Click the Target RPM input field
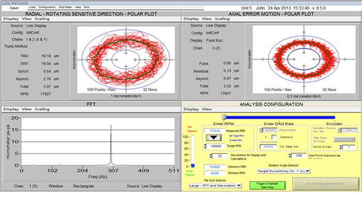Screen dimensions: 362x197 click(216, 146)
